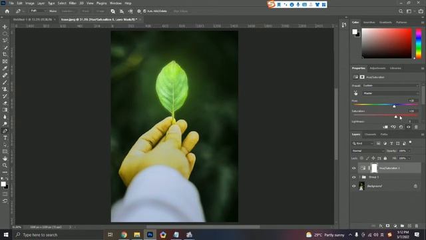Toggle lock position
The height and width of the screenshot is (240, 426).
point(373,158)
